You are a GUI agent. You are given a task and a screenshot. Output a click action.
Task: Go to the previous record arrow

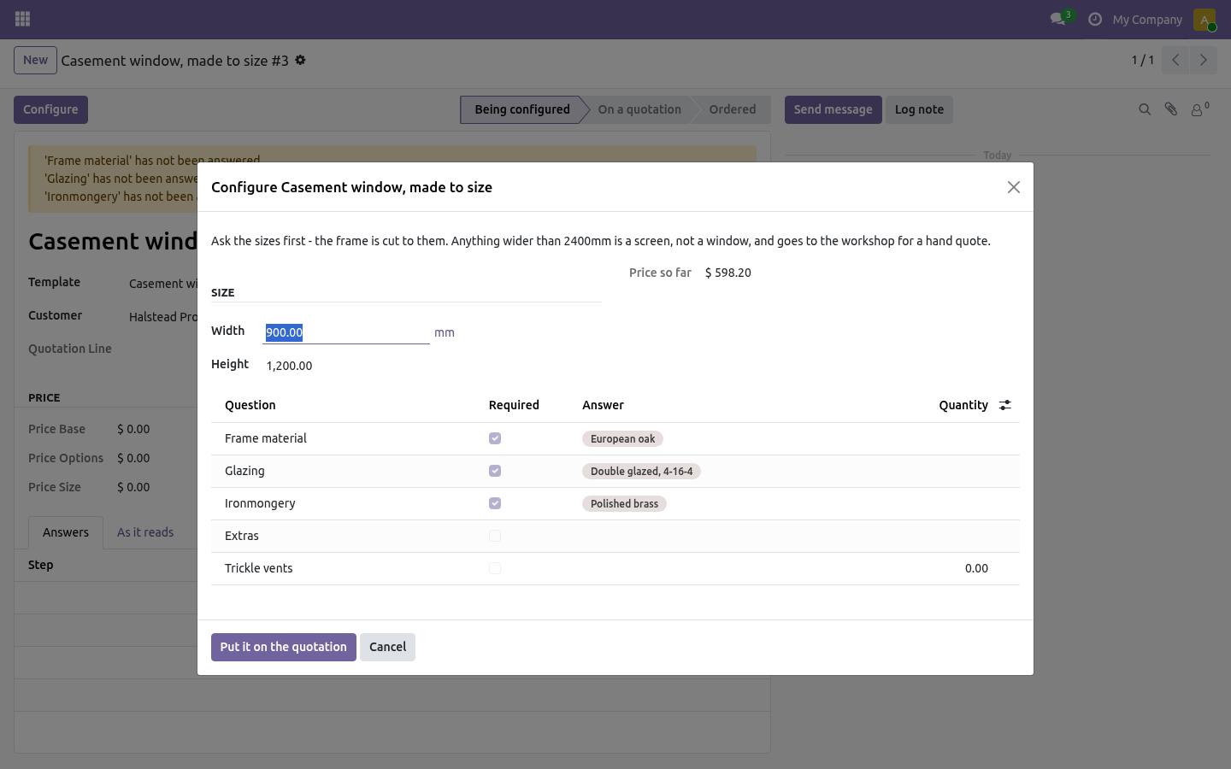click(1175, 60)
